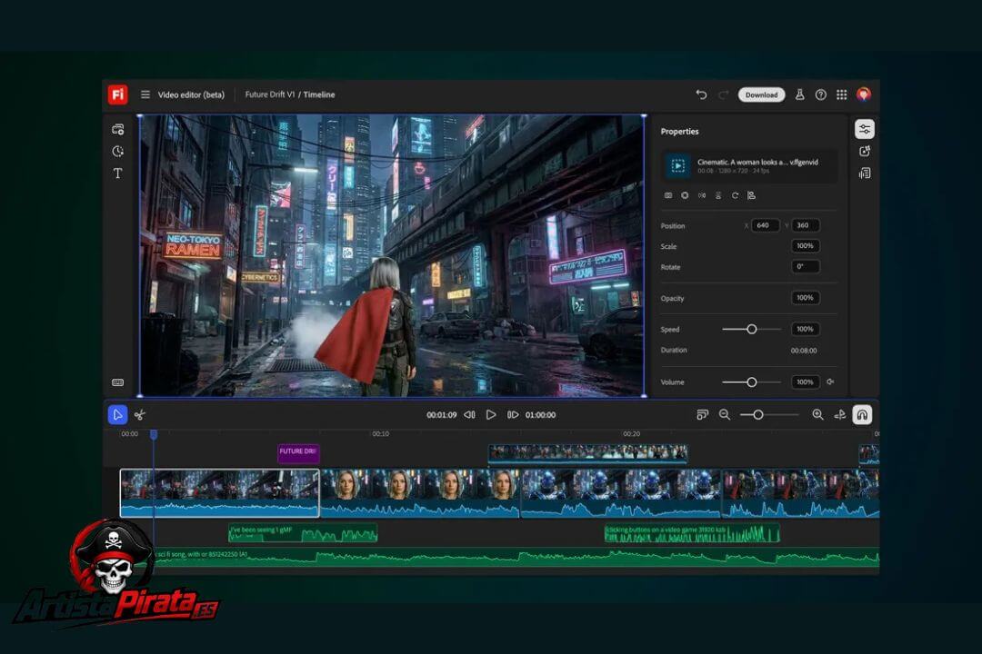Image resolution: width=982 pixels, height=654 pixels.
Task: Zoom out the timeline with magnifier minus
Action: 725,415
